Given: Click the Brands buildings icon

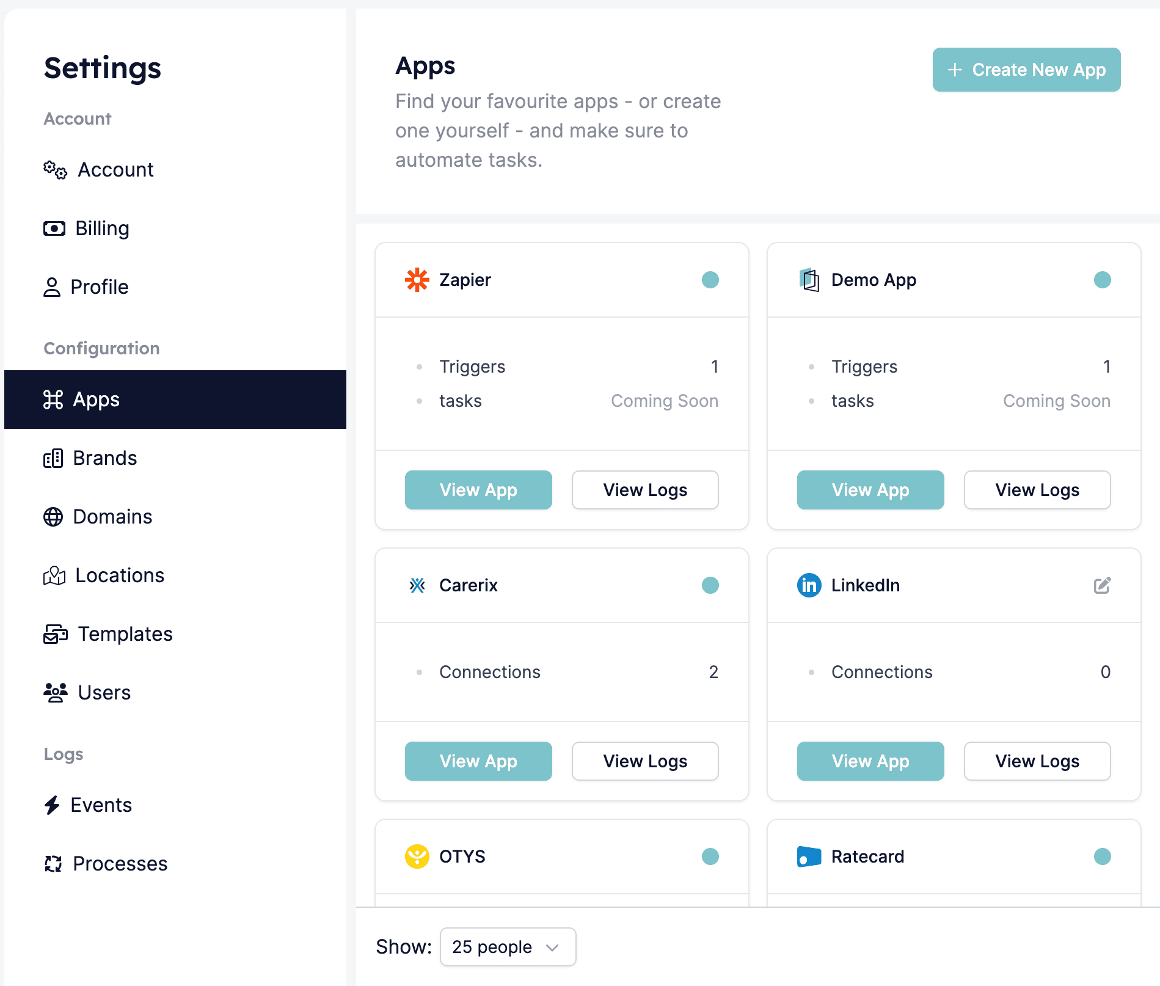Looking at the screenshot, I should tap(53, 458).
